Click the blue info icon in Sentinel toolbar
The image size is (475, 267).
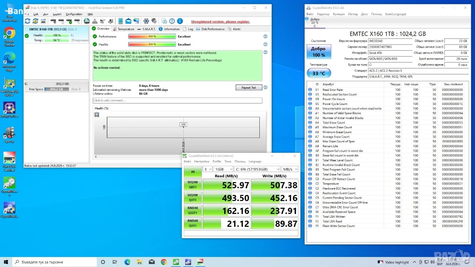pos(180,21)
